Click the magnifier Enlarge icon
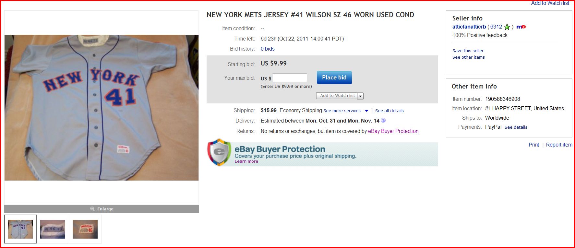Screen dimensions: 575x248 click(x=92, y=209)
